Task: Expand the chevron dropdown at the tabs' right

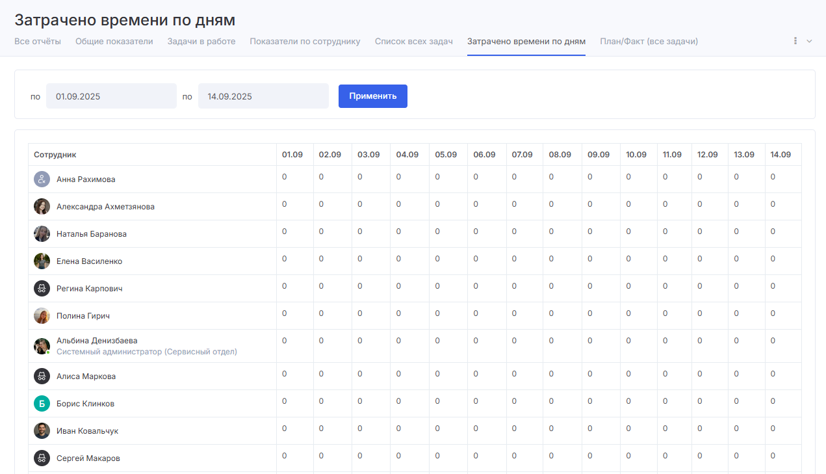Action: pos(809,41)
